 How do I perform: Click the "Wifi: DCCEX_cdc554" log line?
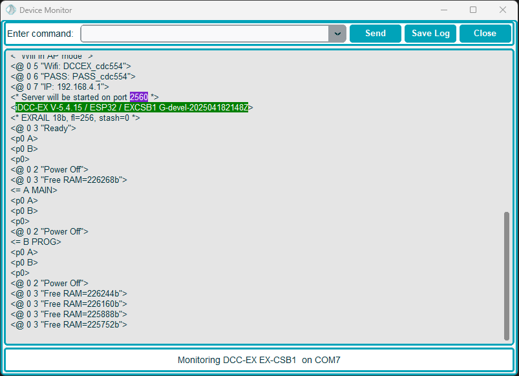point(71,66)
